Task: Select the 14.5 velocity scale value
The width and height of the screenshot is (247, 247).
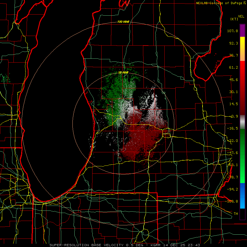Action: [234, 104]
